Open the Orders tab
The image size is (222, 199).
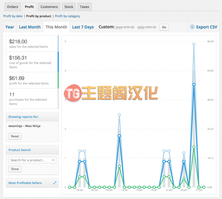[x=12, y=7]
